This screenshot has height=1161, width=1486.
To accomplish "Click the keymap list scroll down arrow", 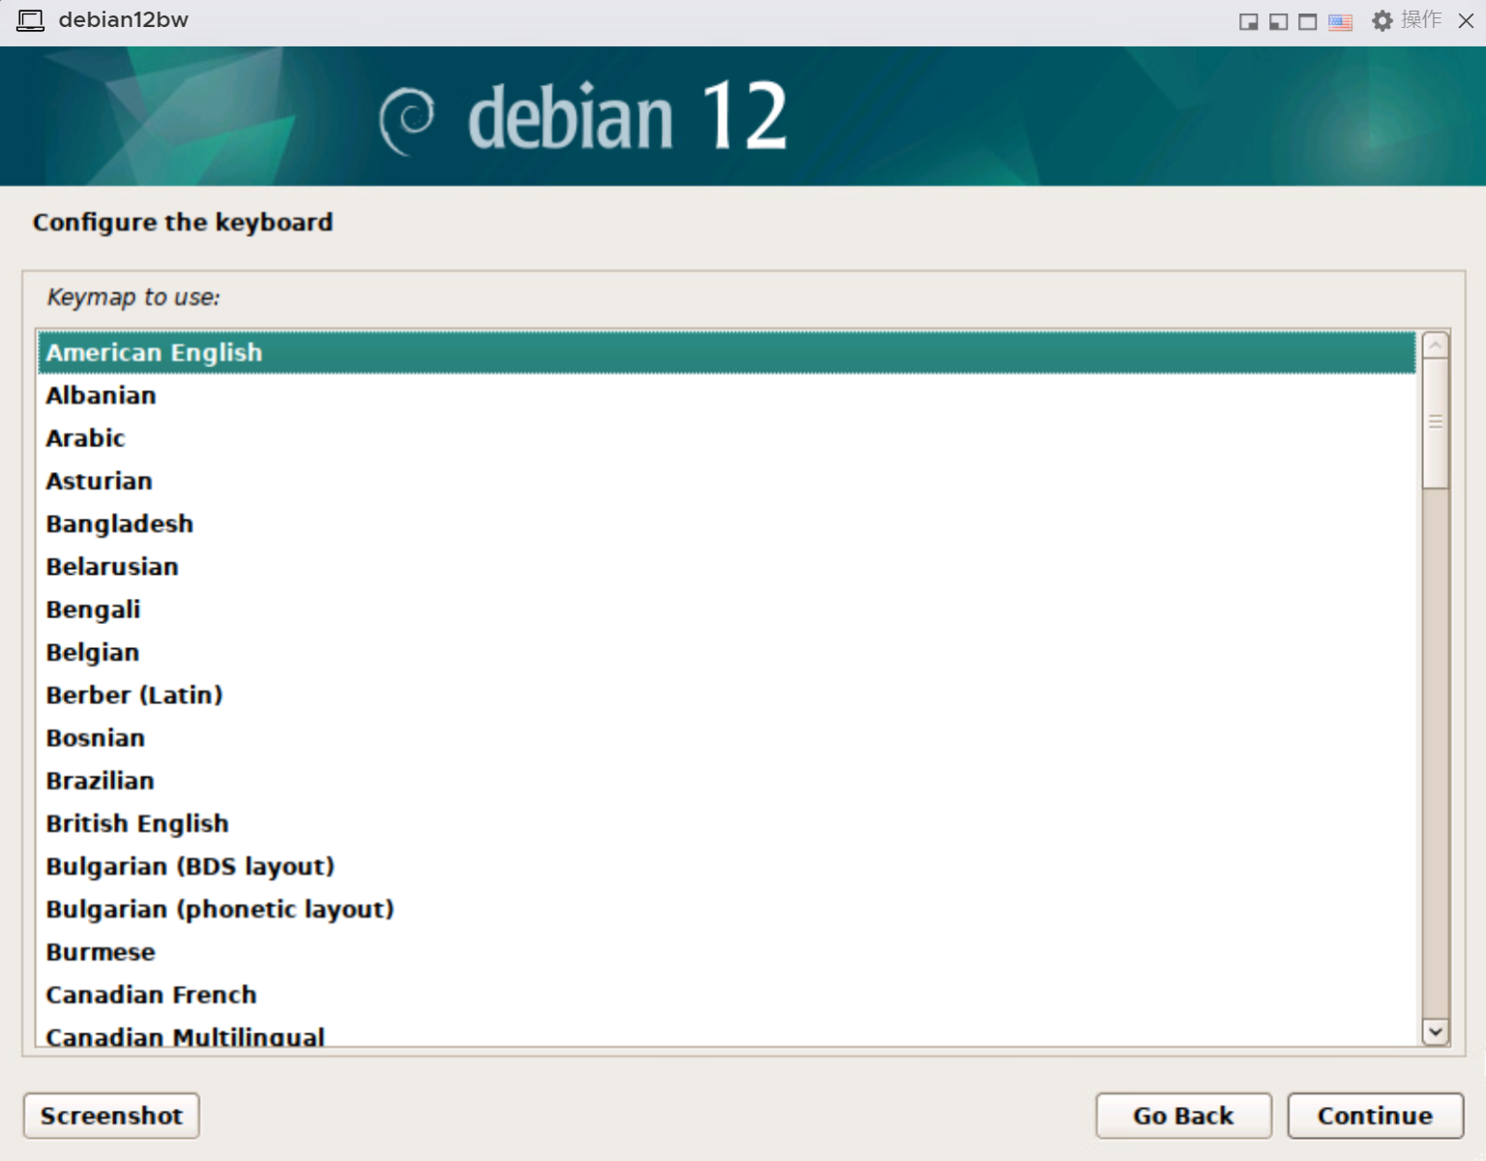I will click(1435, 1032).
